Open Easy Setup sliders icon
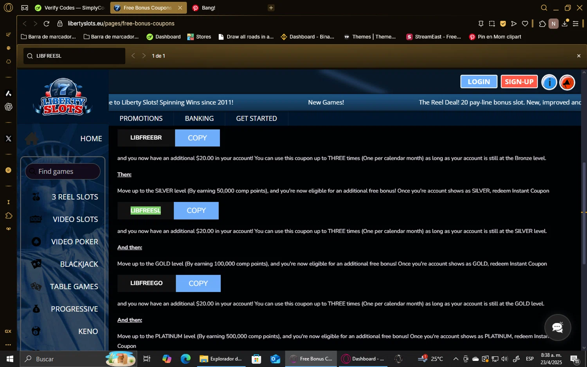Image resolution: width=587 pixels, height=367 pixels. [576, 23]
